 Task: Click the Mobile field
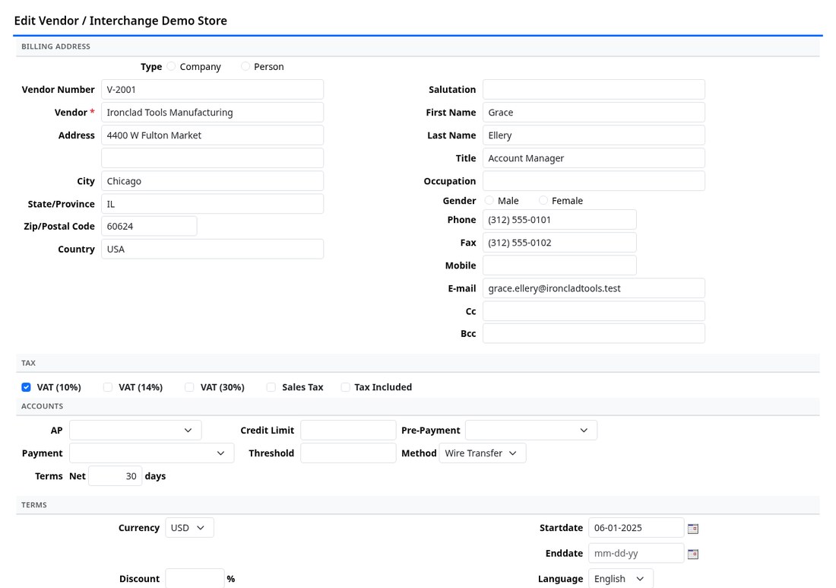pyautogui.click(x=559, y=265)
